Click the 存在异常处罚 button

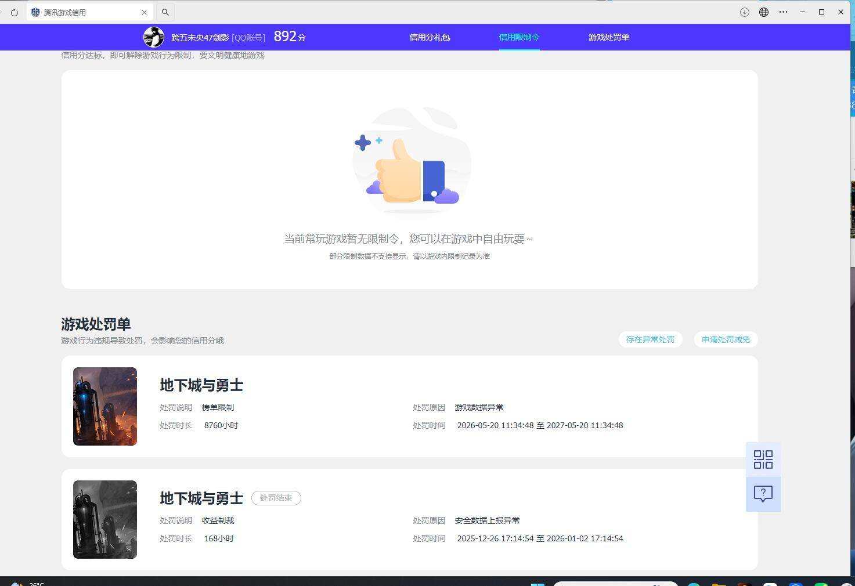click(x=650, y=339)
